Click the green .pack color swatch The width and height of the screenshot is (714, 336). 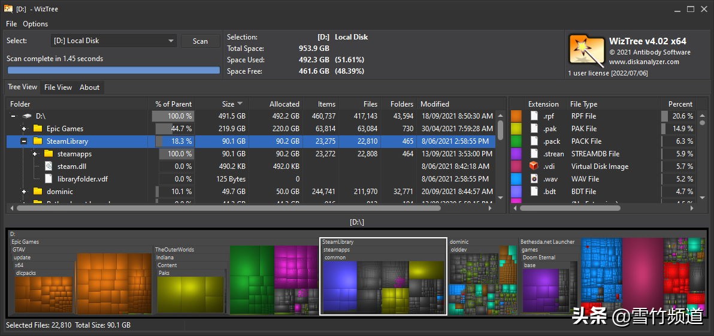(516, 141)
